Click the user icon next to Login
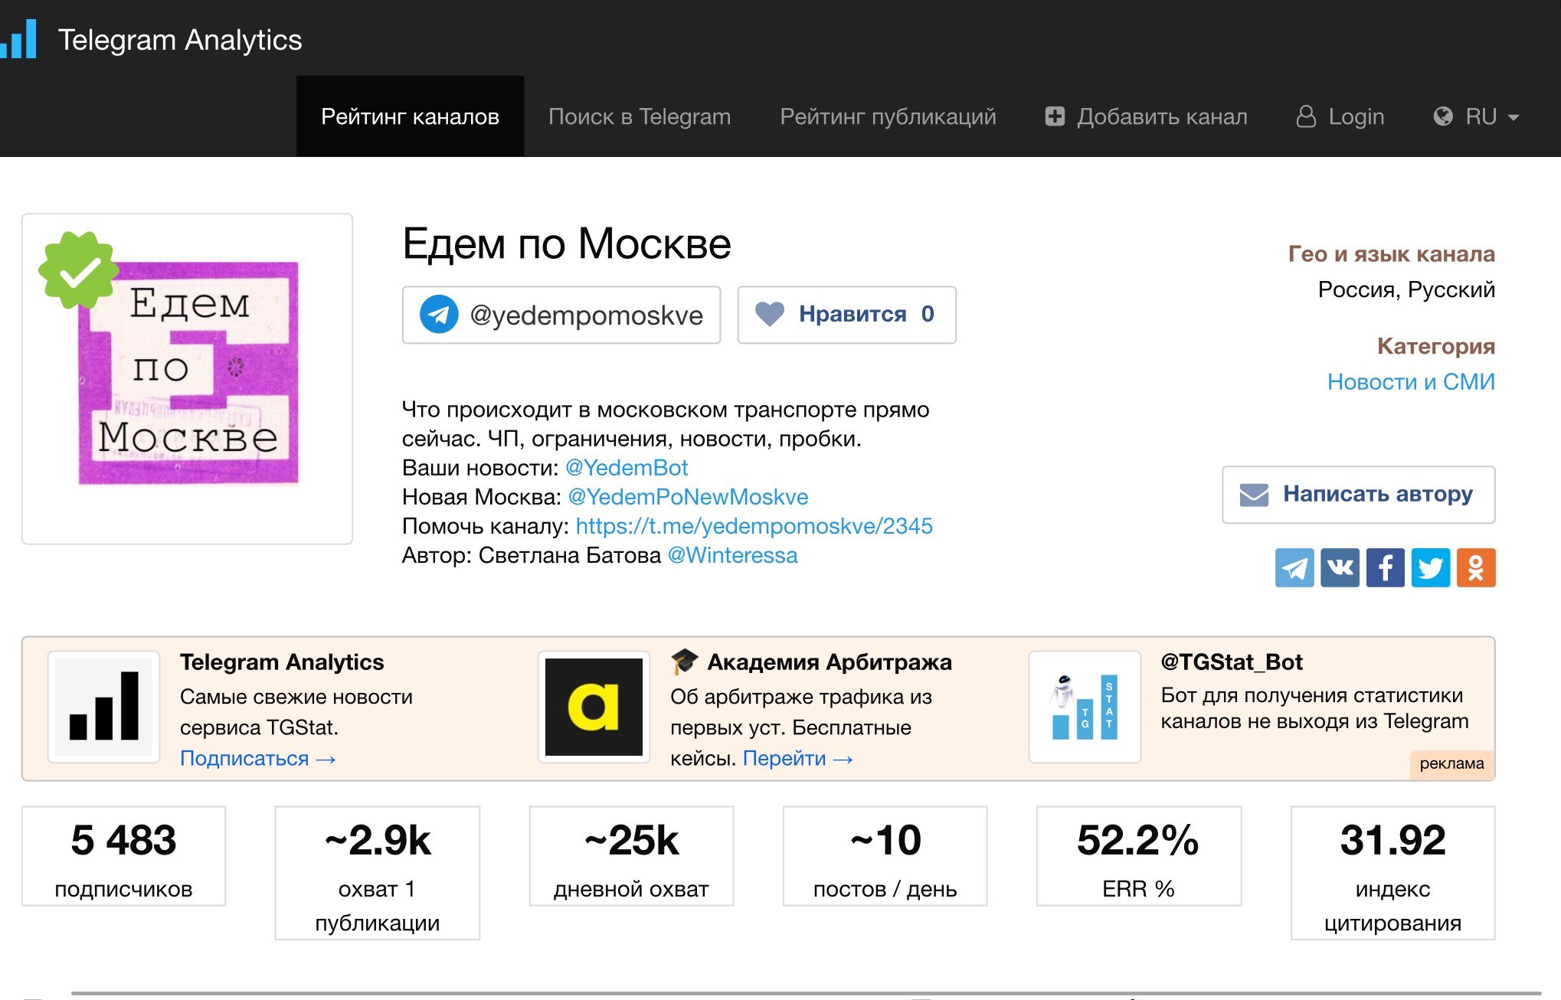 pyautogui.click(x=1306, y=116)
